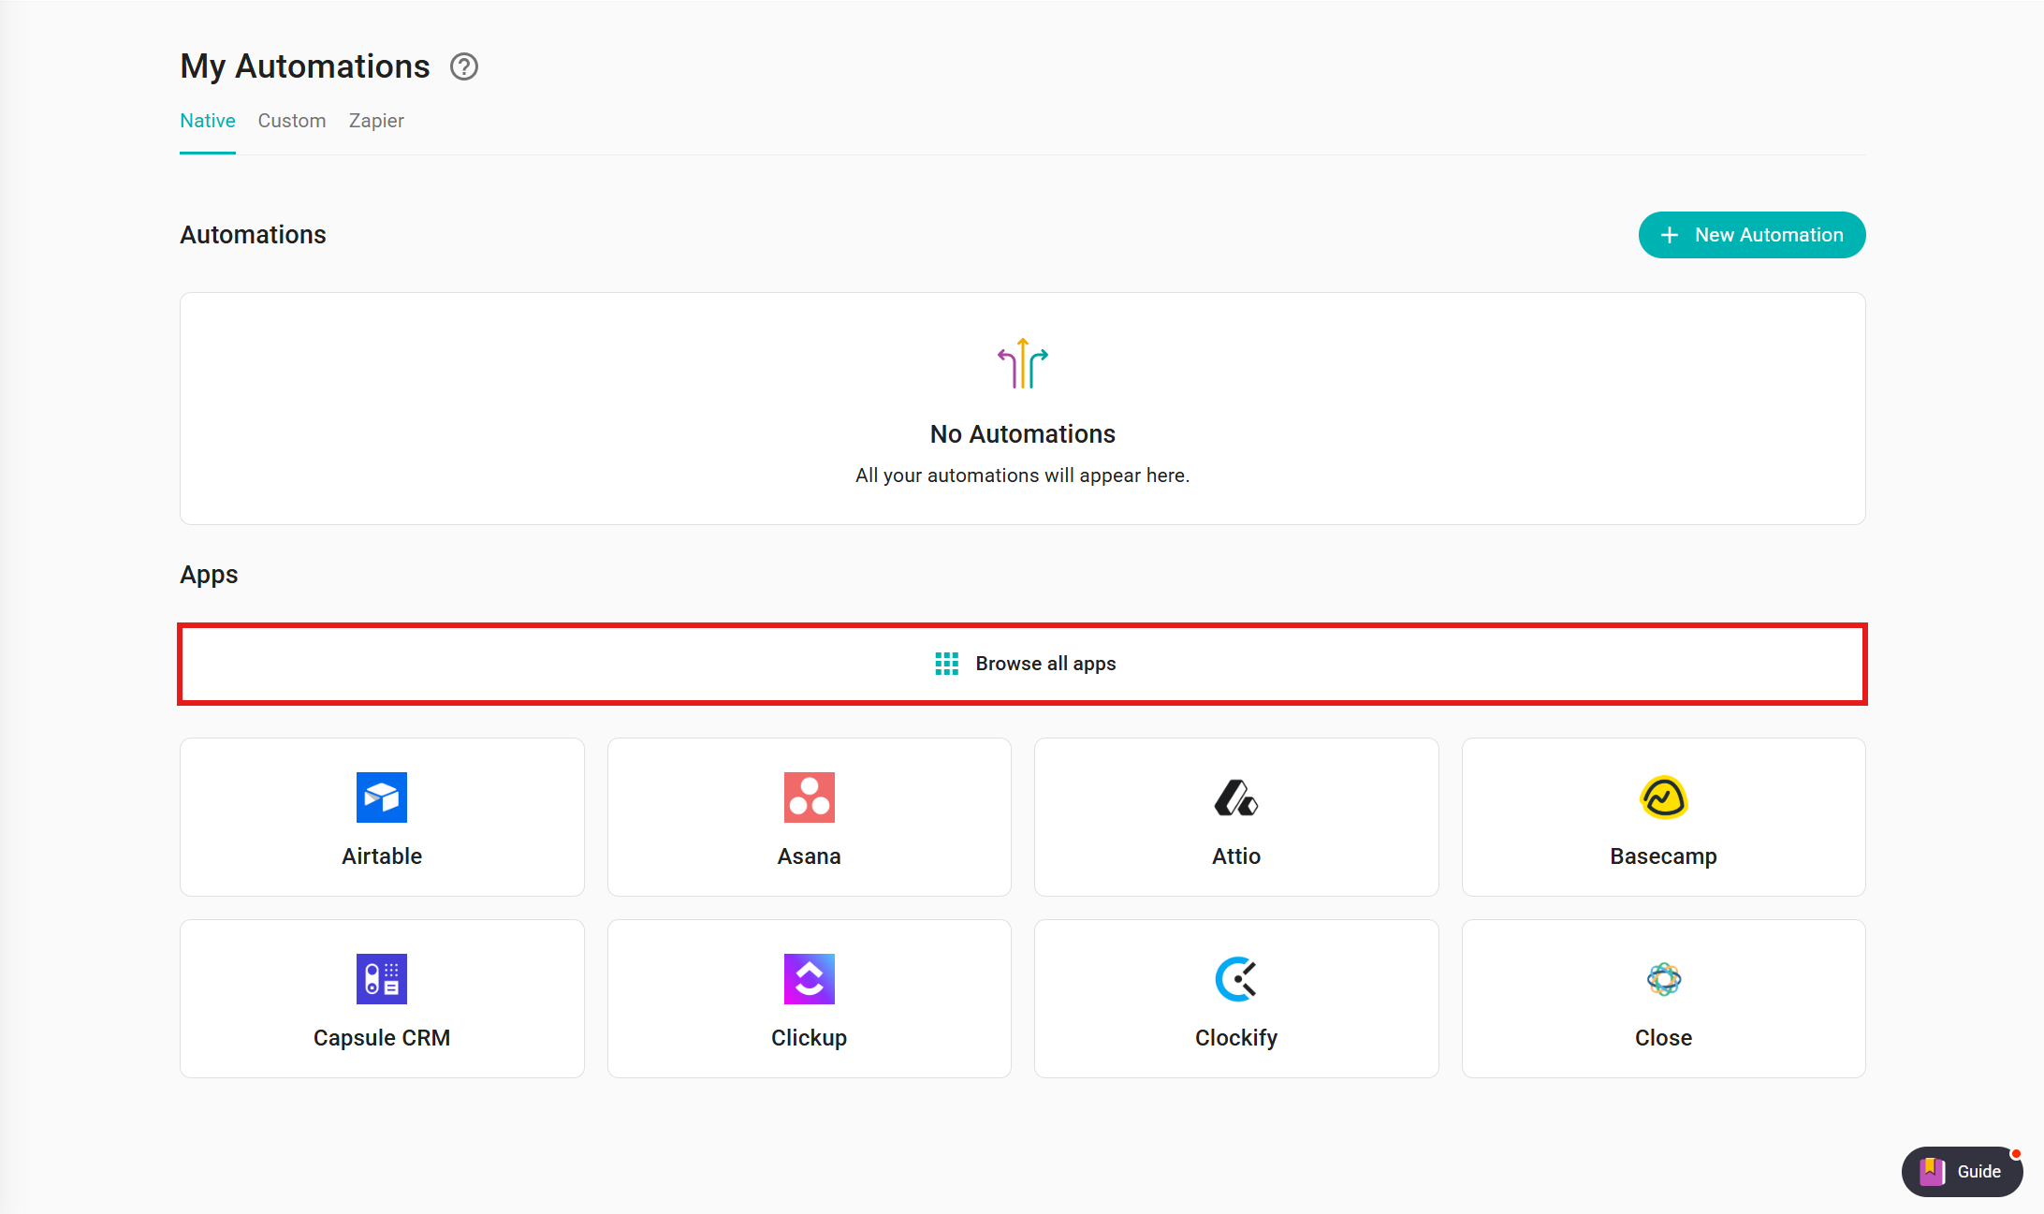Image resolution: width=2044 pixels, height=1214 pixels.
Task: Select the Basecamp app icon
Action: click(x=1663, y=797)
